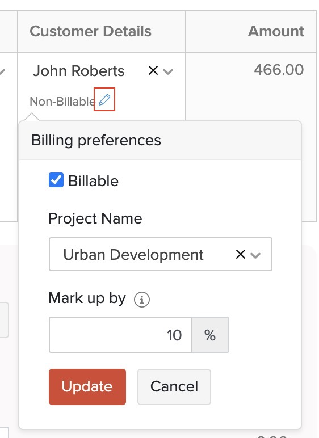
Task: Focus the Mark up by percentage input
Action: (x=120, y=335)
